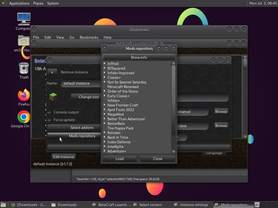Viewport: 278px width, 208px height.
Task: Launch Google Chrome from the desktop
Action: tap(24, 117)
